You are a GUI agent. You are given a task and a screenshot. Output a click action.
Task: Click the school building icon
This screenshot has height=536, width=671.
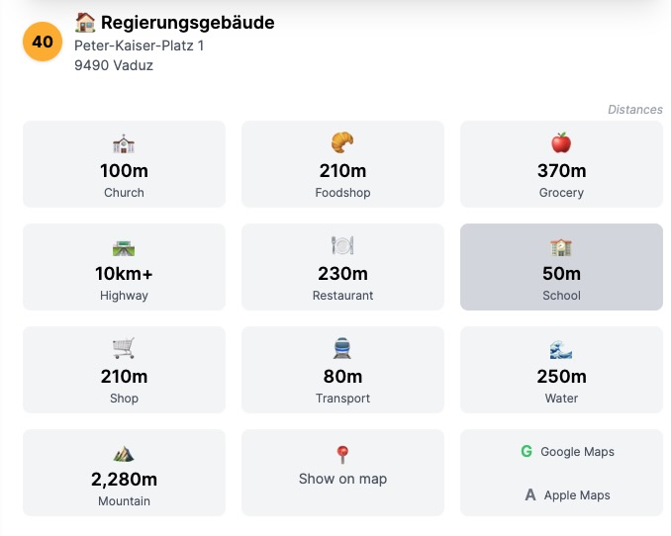pyautogui.click(x=561, y=247)
